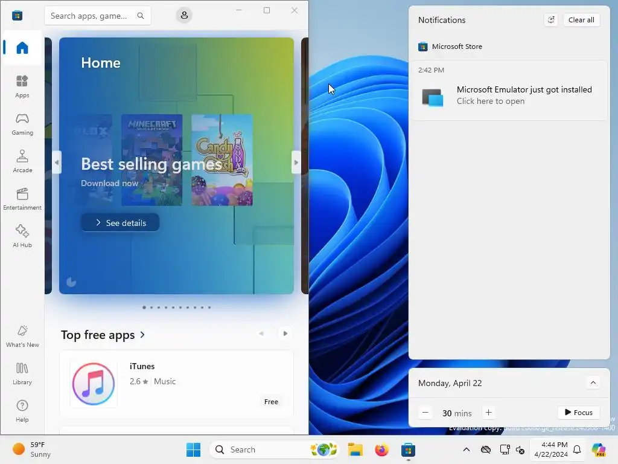Open network status tray icon
Screen dimensions: 618x464
505,449
